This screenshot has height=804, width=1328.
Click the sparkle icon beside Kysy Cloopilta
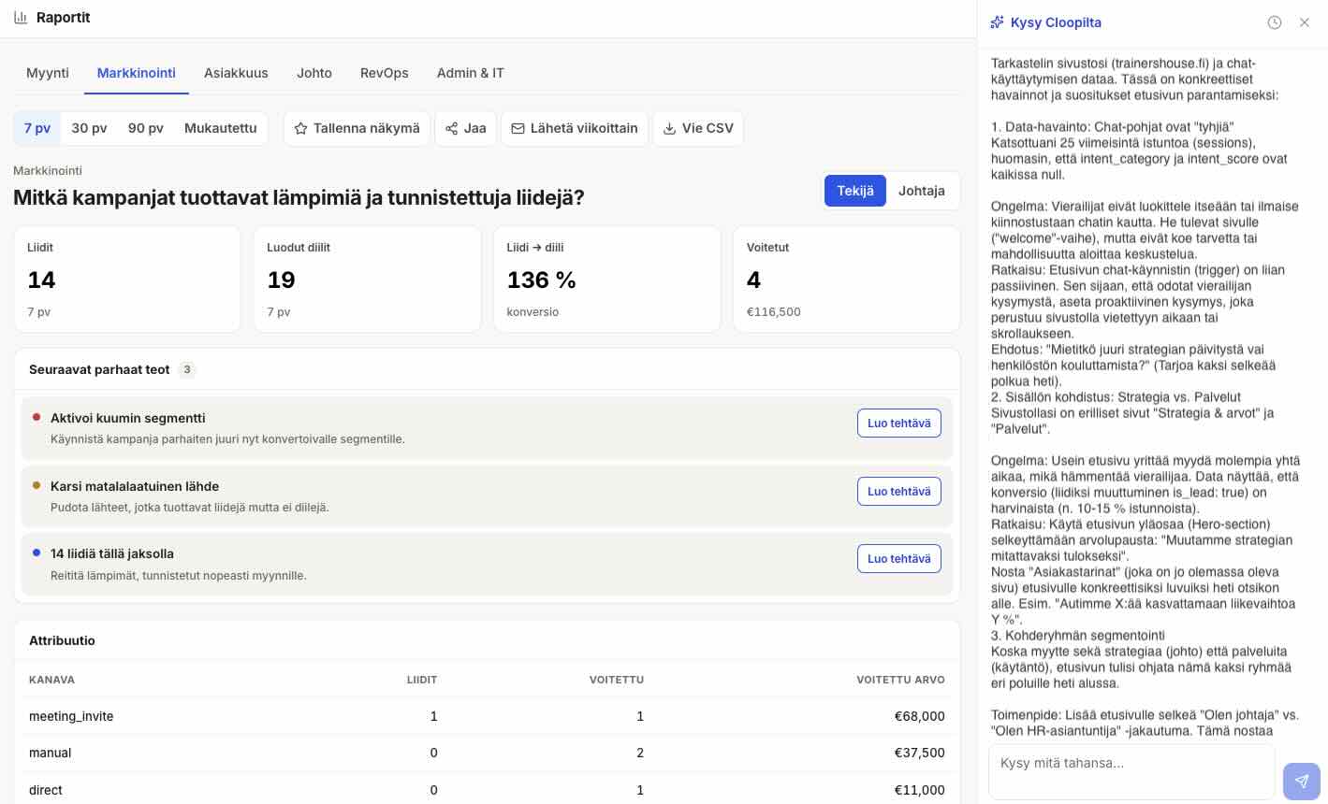click(998, 22)
